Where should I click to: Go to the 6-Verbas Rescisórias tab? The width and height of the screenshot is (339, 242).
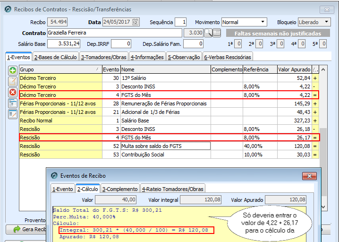tap(228, 57)
